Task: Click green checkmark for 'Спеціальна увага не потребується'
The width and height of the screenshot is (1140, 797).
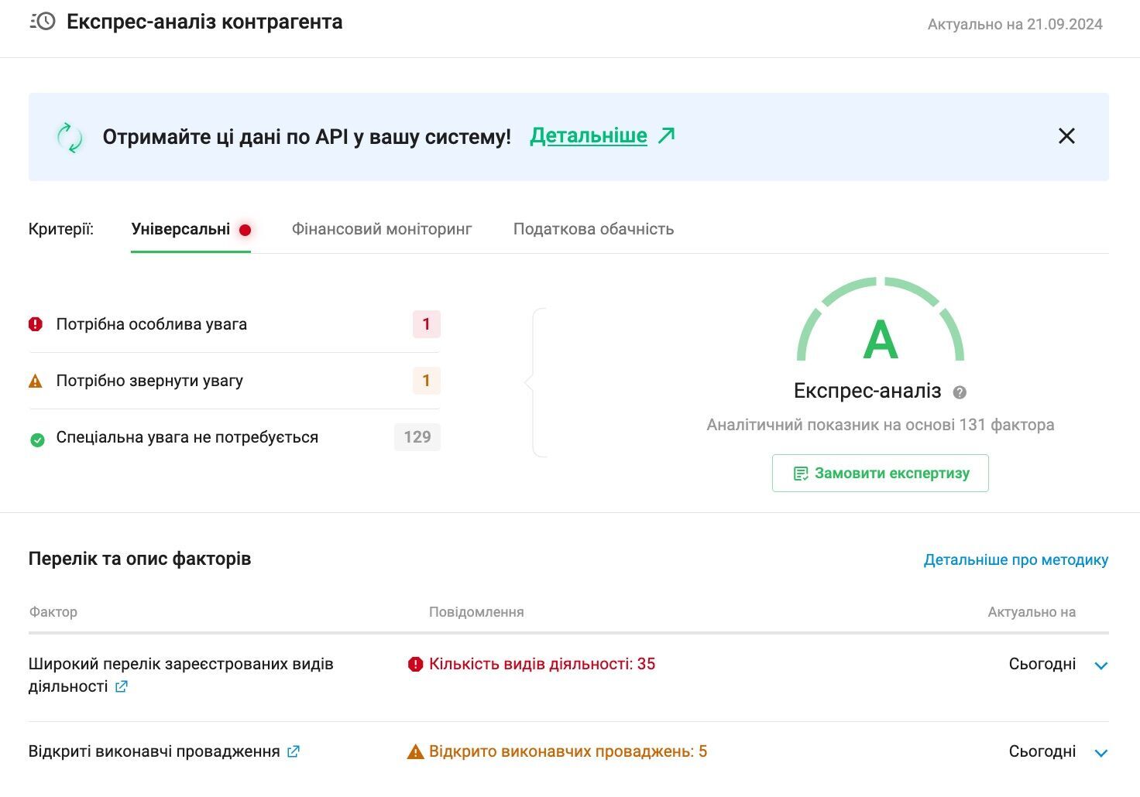Action: 37,440
